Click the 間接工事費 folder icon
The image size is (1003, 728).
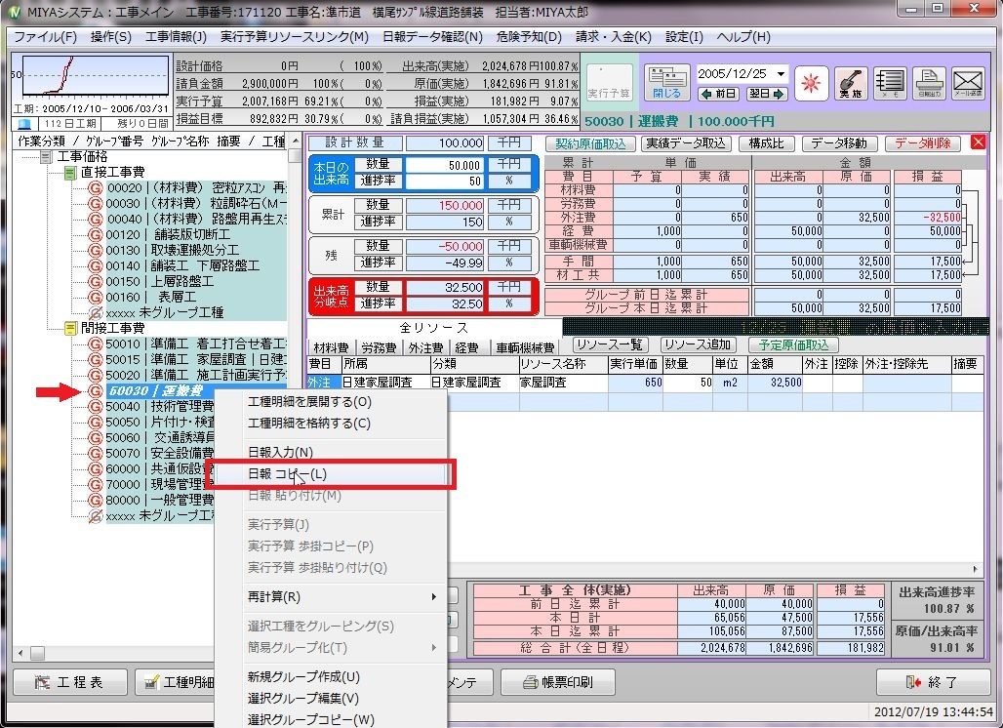(70, 329)
